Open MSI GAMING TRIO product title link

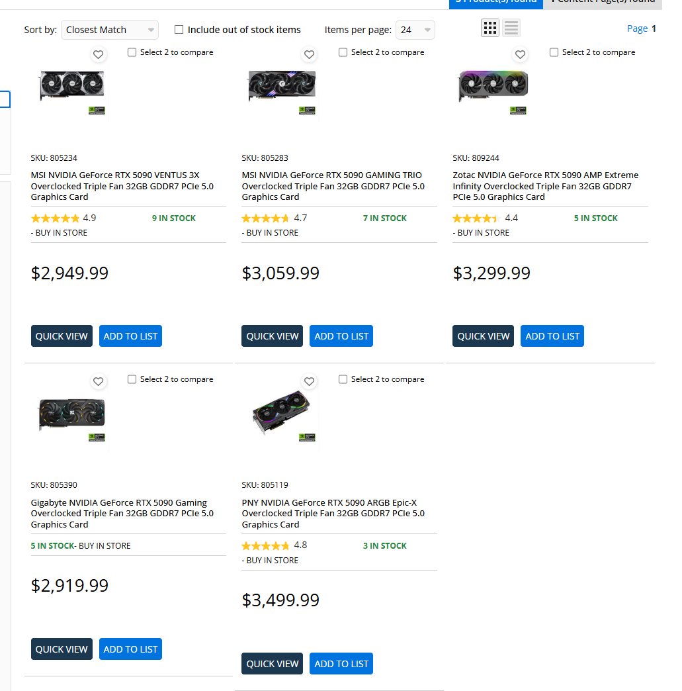(331, 186)
